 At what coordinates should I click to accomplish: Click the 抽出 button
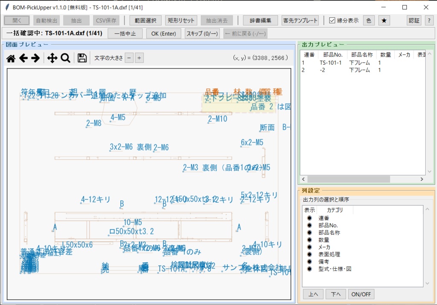76,20
